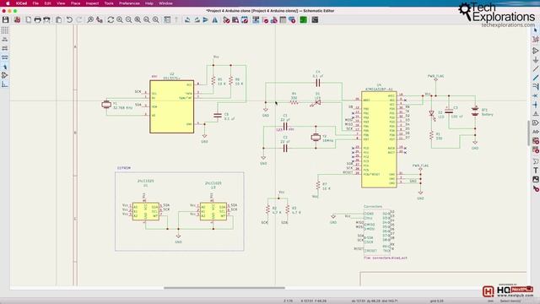Image resolution: width=540 pixels, height=304 pixels.
Task: Open the File menu
Action: [x=35, y=3]
